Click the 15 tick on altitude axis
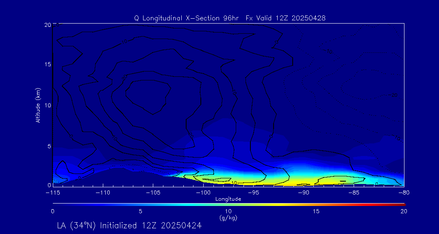The height and width of the screenshot is (234, 439). coord(48,64)
